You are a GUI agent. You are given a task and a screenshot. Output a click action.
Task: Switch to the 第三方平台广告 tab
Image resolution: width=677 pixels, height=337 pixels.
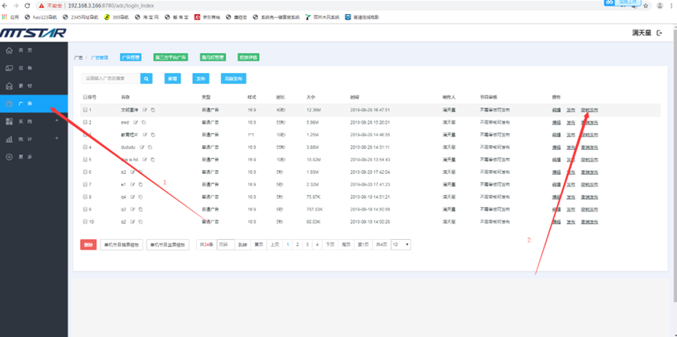click(x=171, y=57)
